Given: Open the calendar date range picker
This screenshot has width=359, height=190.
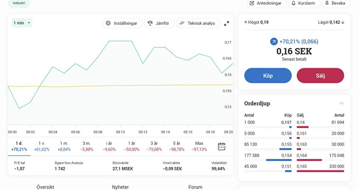Looking at the screenshot, I should (221, 146).
